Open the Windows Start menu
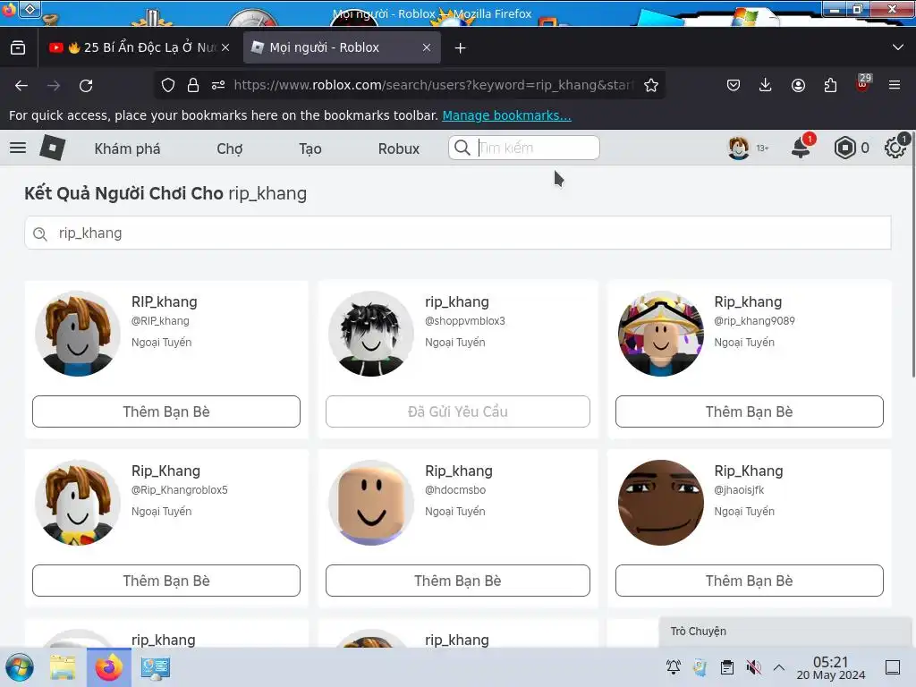The width and height of the screenshot is (916, 687). pyautogui.click(x=20, y=667)
